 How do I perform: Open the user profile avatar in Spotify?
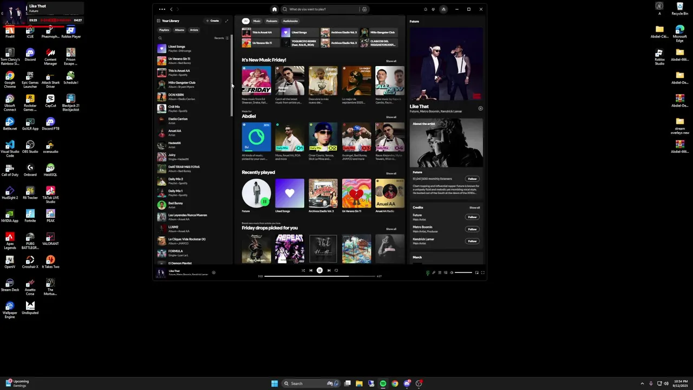[x=443, y=9]
